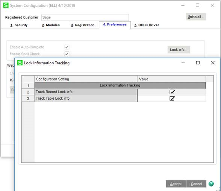The width and height of the screenshot is (221, 191).
Task: Click Sage logo in System Configuration title bar
Action: [x=6, y=5]
